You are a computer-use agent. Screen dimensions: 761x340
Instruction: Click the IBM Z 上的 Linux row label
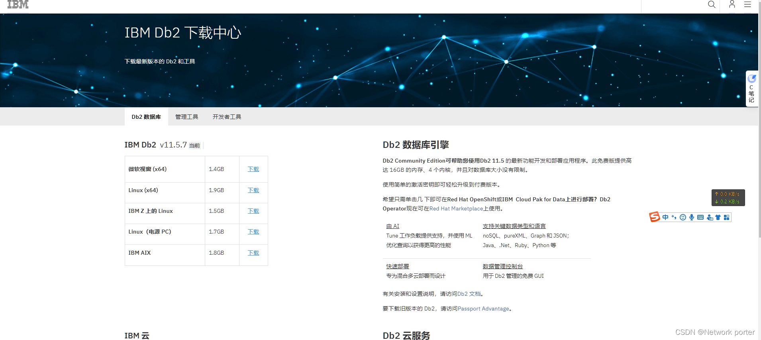tap(151, 211)
